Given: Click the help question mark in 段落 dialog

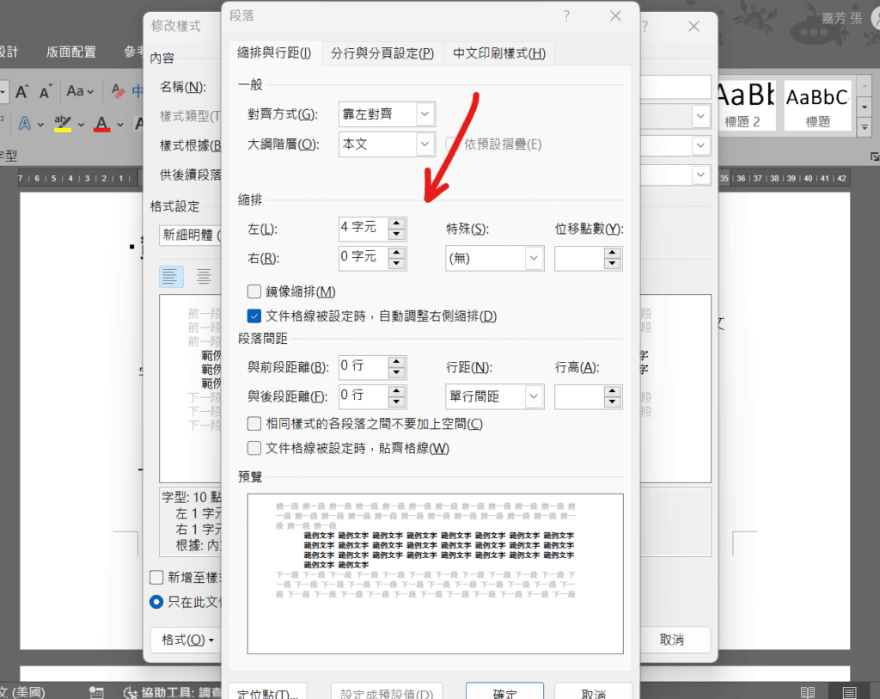Looking at the screenshot, I should click(x=566, y=15).
